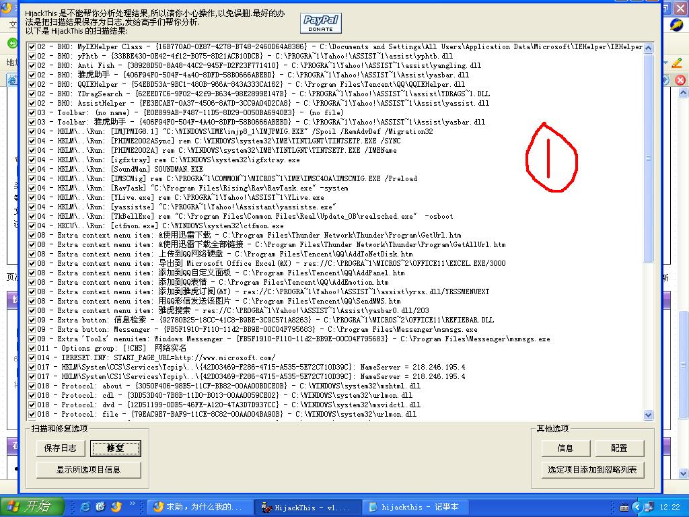689x517 pixels.
Task: Click the pencil edit icon in background browser
Action: pyautogui.click(x=677, y=63)
